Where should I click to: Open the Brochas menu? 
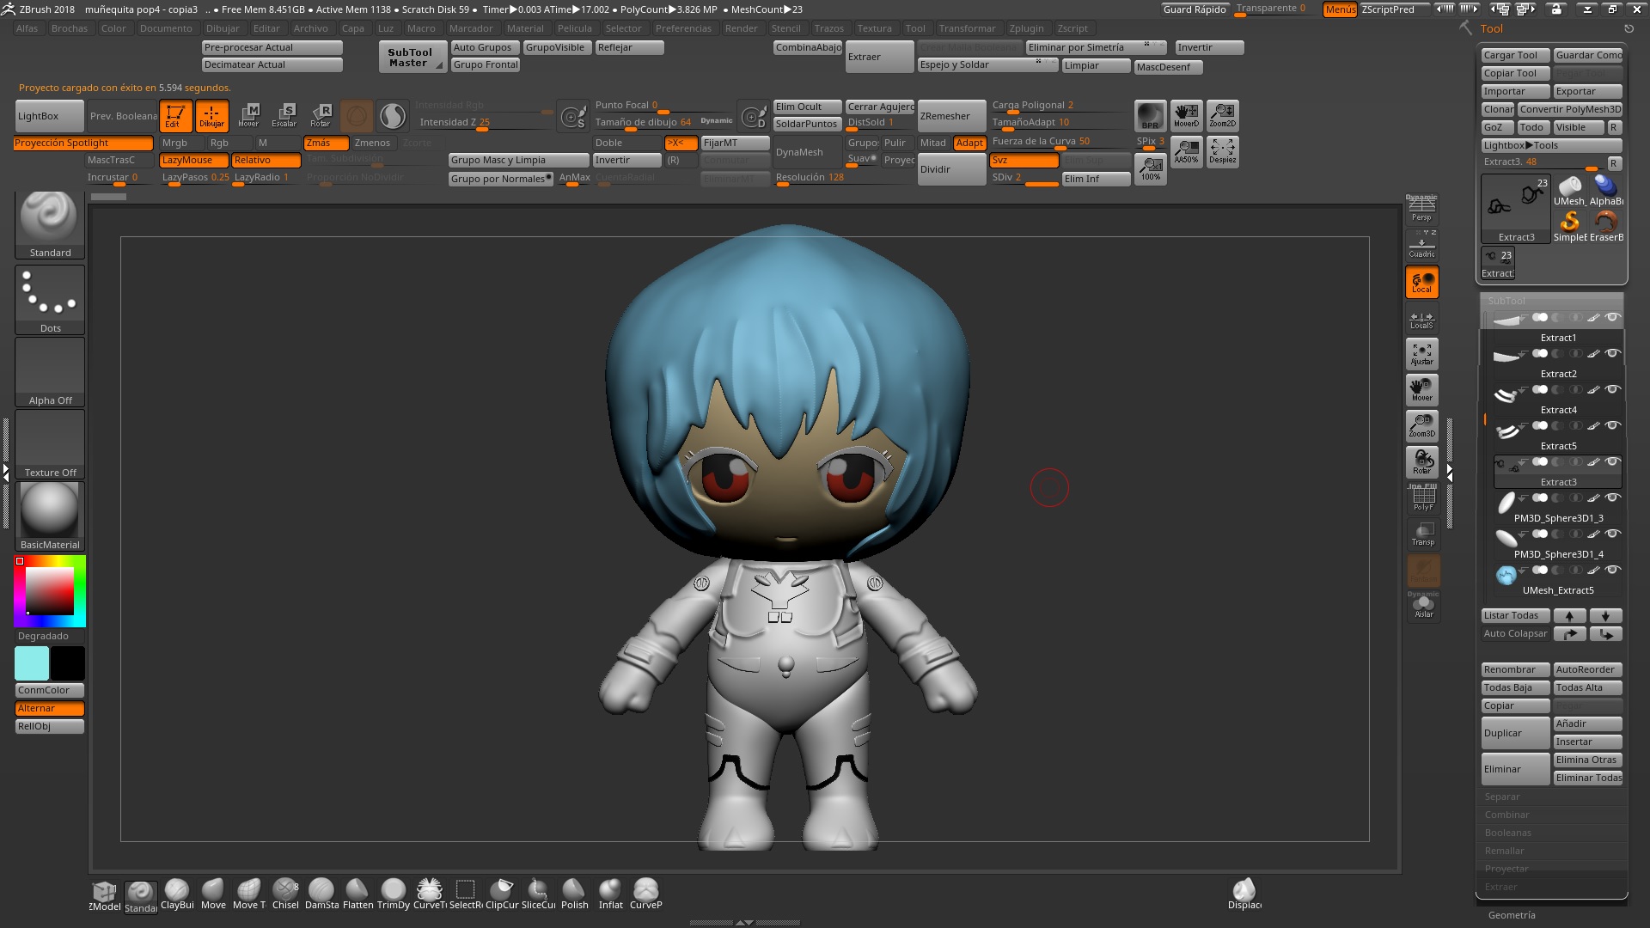pyautogui.click(x=70, y=28)
